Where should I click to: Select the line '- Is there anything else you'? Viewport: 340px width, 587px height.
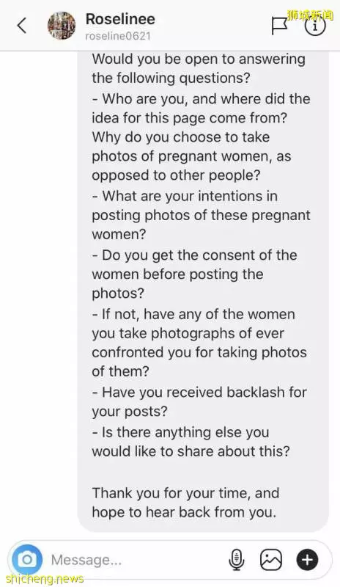(x=181, y=432)
